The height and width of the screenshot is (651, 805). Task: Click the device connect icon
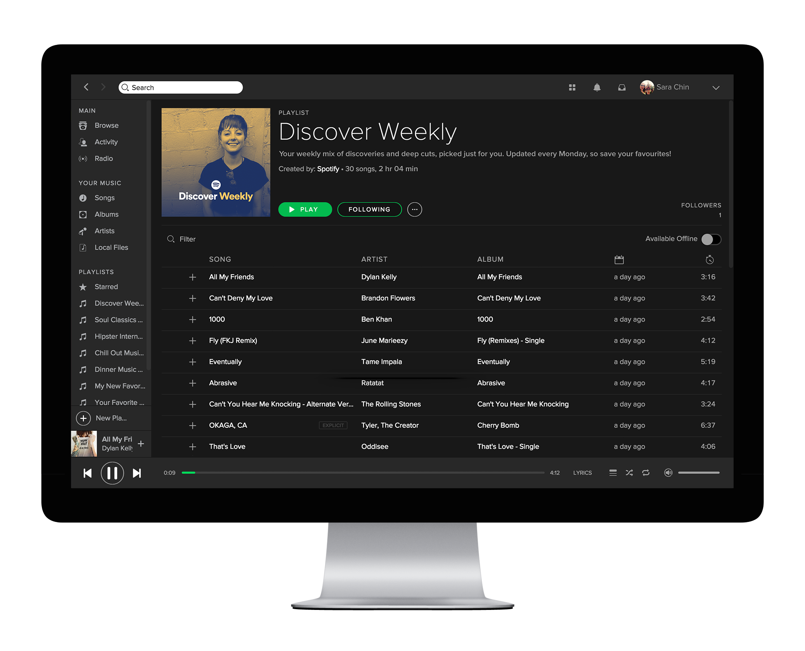668,472
